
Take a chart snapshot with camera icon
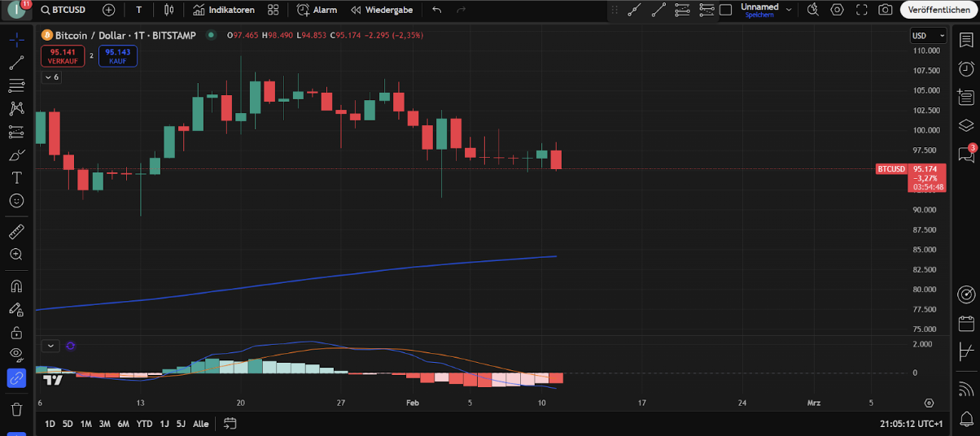tap(886, 10)
